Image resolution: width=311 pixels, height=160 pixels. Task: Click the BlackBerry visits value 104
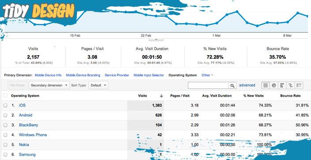coord(159,125)
